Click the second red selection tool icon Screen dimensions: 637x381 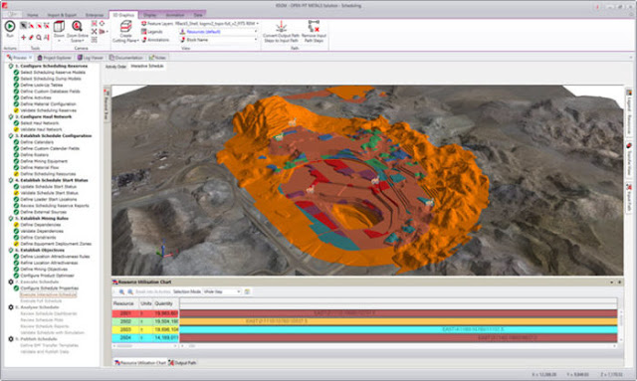[39, 25]
